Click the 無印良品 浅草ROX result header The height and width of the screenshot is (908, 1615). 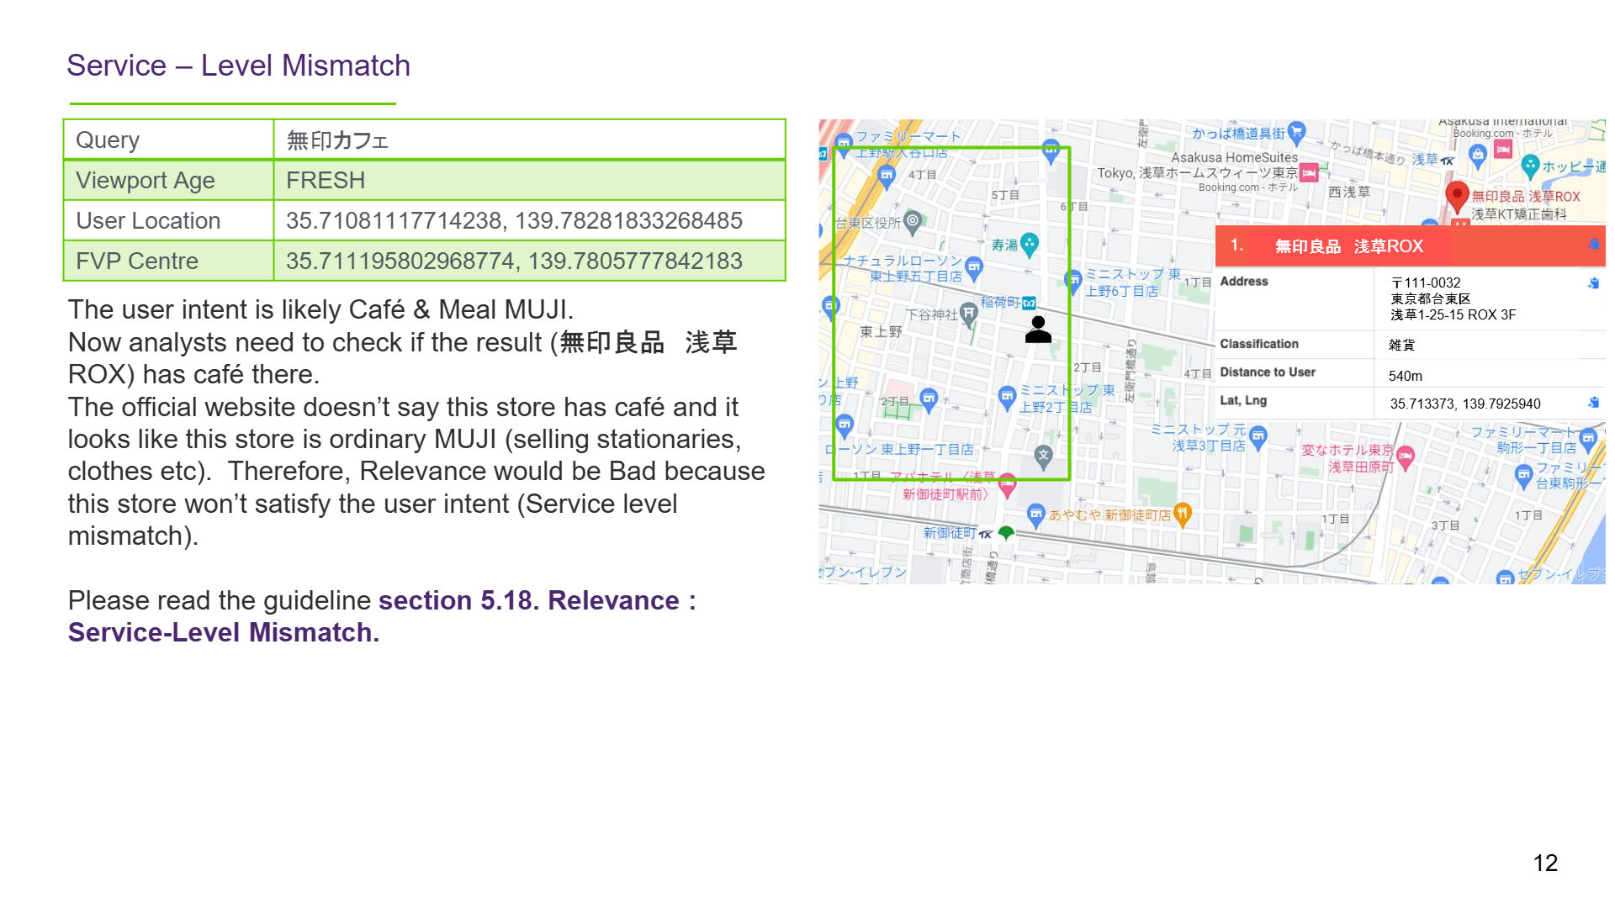[x=1410, y=245]
